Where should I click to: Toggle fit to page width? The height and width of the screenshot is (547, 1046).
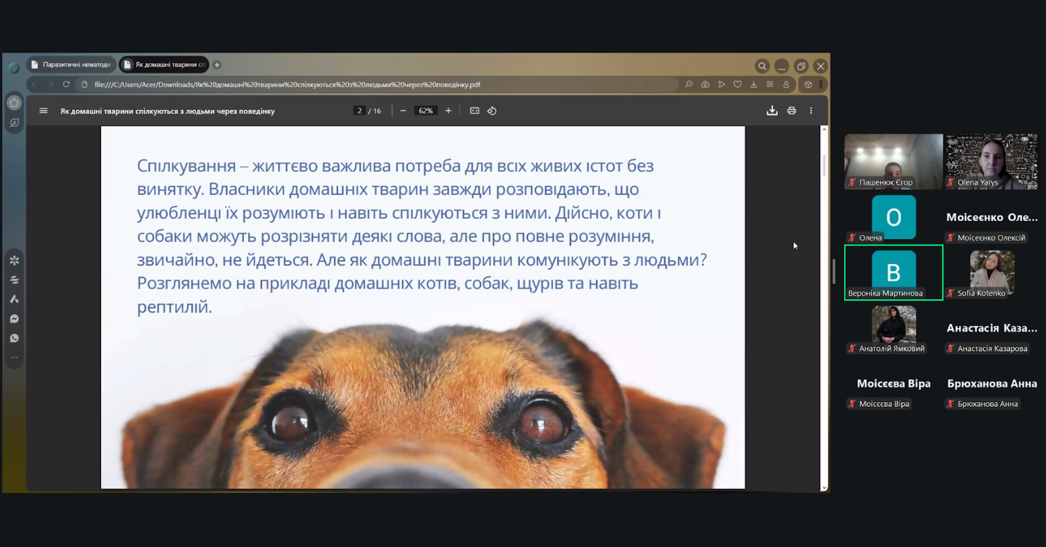click(474, 111)
